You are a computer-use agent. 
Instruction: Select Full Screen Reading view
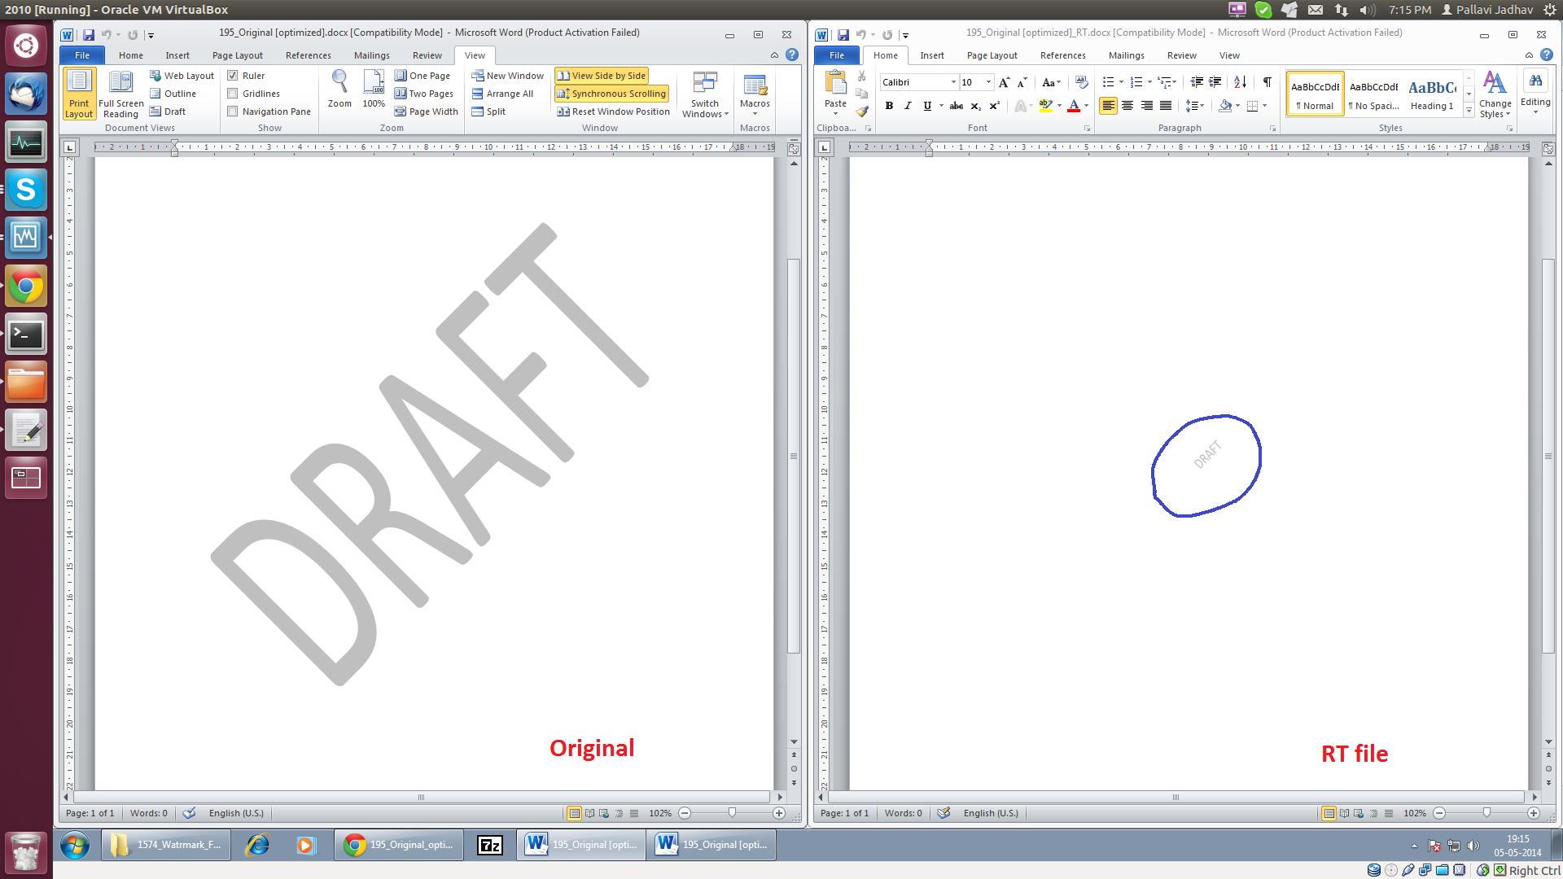tap(120, 94)
